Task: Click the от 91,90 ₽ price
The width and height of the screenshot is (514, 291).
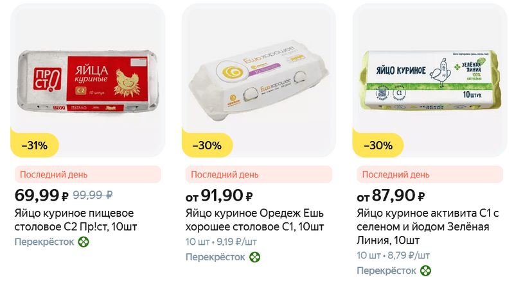Action: point(219,195)
